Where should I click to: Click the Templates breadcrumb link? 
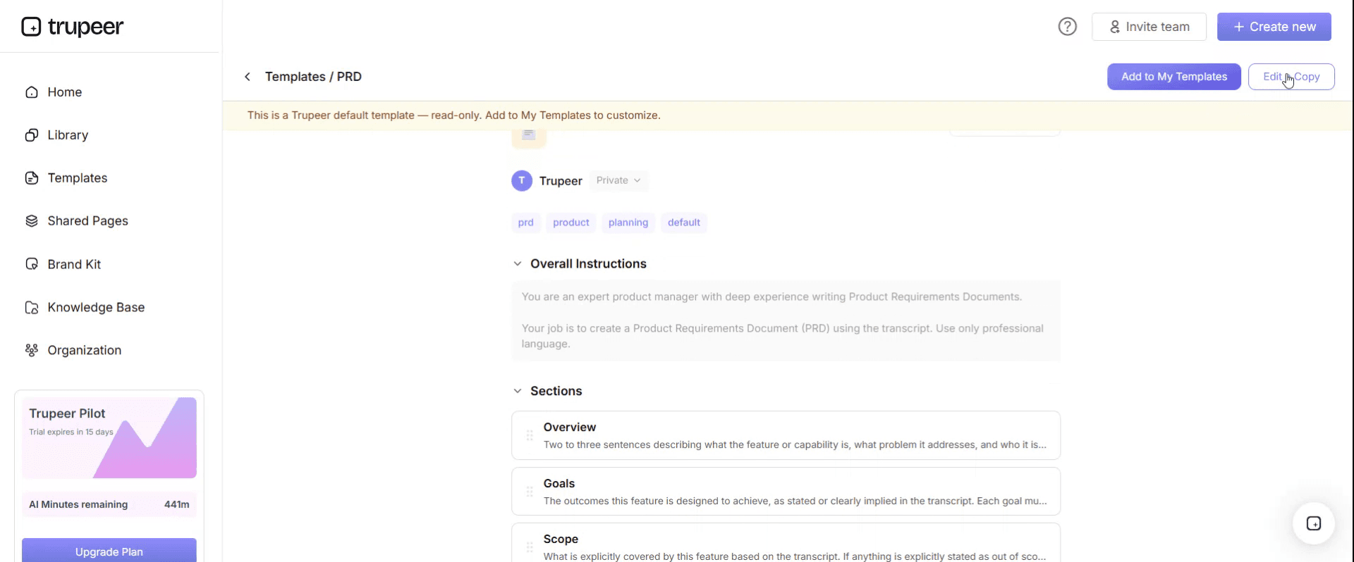295,77
